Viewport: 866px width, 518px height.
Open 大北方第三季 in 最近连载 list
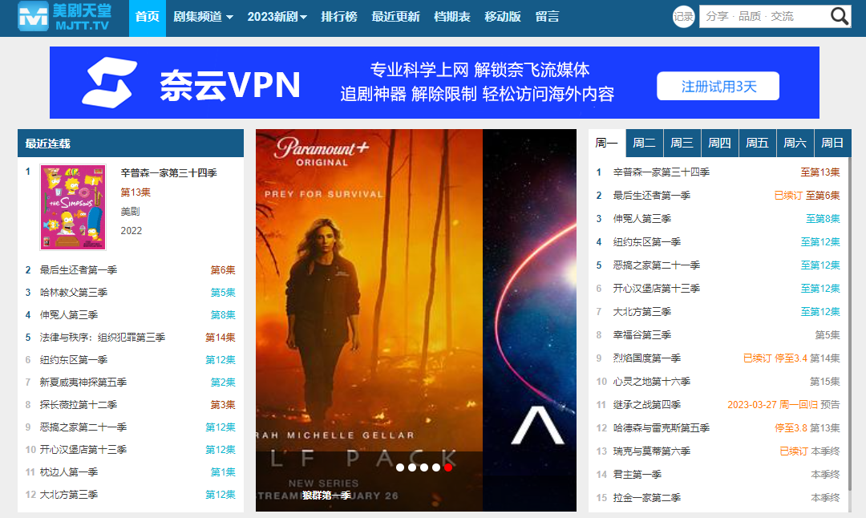(68, 495)
